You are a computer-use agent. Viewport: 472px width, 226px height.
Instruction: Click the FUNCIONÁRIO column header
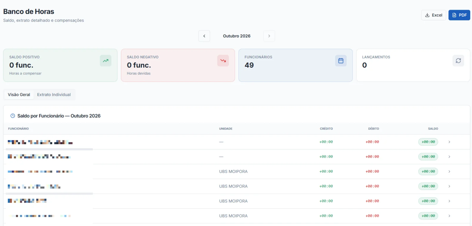click(x=18, y=129)
